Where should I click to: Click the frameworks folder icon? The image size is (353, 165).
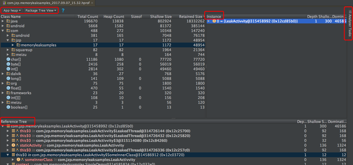[x=8, y=93]
